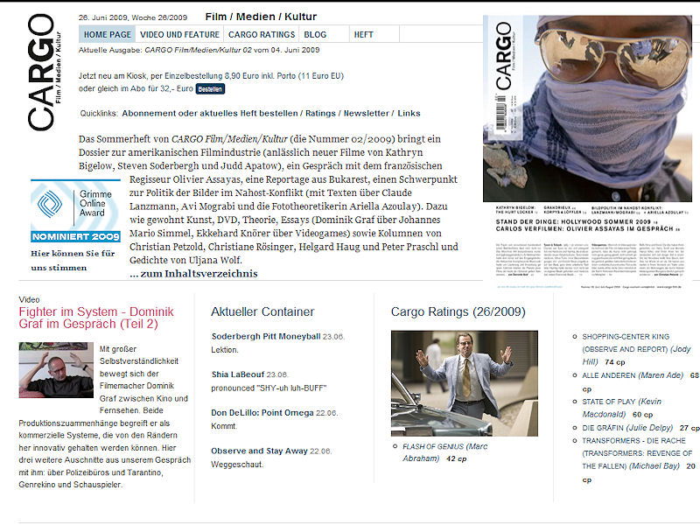Follow the Abonnement oder aktuelles Heft bestellen quicklink
Viewport: 700px width, 525px height.
coord(210,114)
